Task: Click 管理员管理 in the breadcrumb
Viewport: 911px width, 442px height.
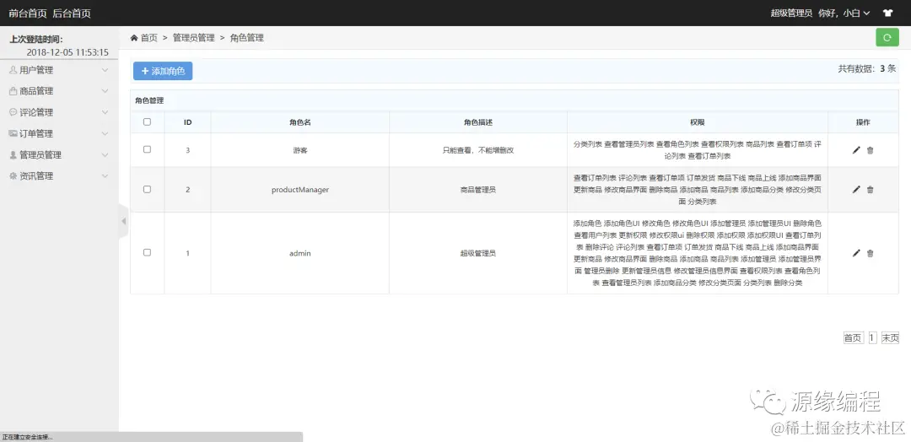Action: pos(193,38)
